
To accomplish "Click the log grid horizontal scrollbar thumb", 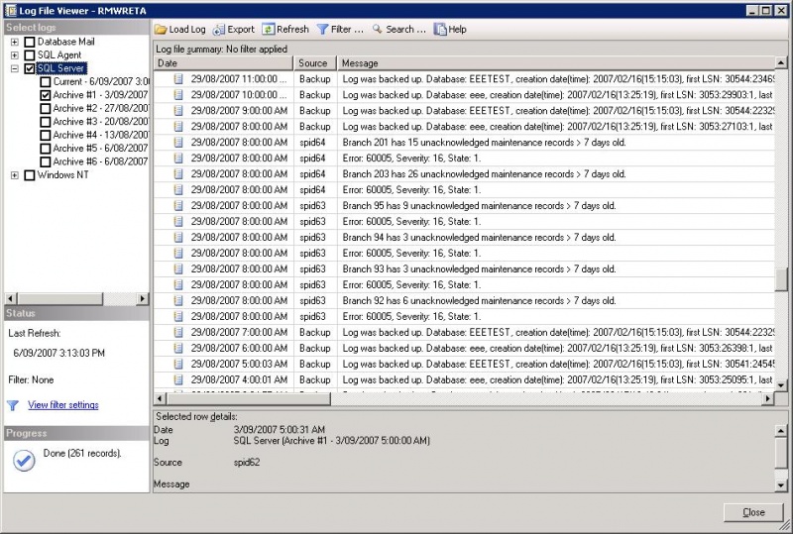I will click(x=249, y=399).
